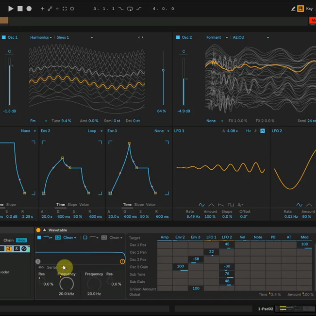
Task: Solo the chain with S button
Action: click(16, 249)
